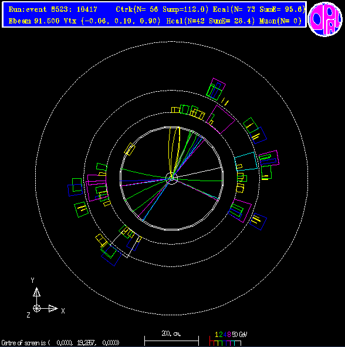Click the yellow 1 GeV colour legend entry
The image size is (345, 347).
point(217,335)
